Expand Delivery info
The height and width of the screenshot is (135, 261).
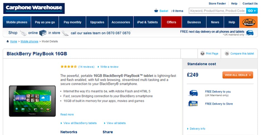[197, 129]
